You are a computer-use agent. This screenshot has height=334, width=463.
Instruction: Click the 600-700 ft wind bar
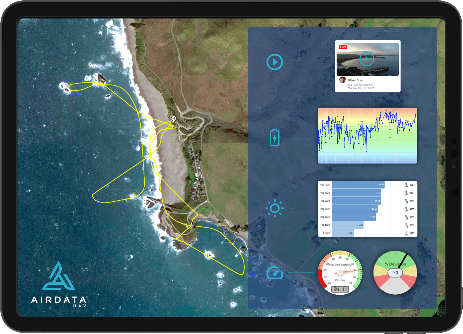pyautogui.click(x=358, y=184)
